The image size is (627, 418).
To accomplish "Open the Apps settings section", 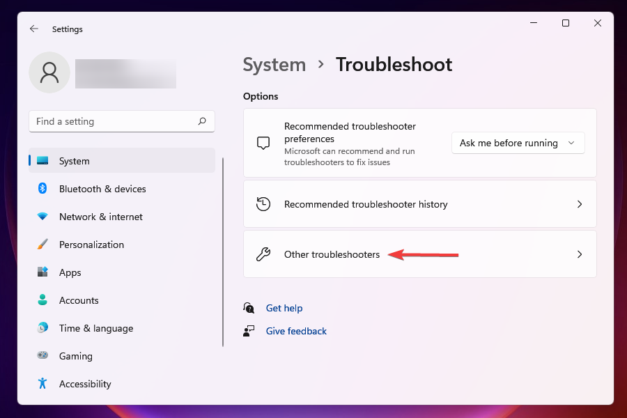I will pos(70,272).
